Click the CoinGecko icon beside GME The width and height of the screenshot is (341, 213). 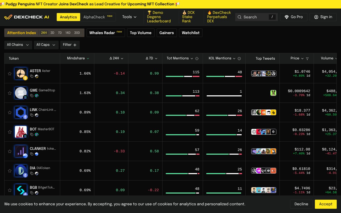tap(36, 96)
